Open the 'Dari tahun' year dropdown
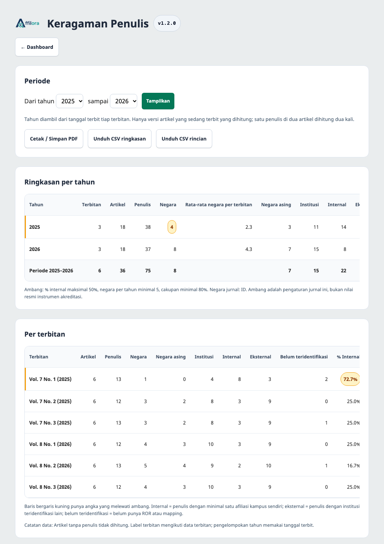The image size is (384, 544). click(x=69, y=101)
